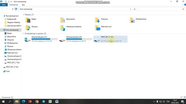Select Локальный диск (D:) drive icon

click(62, 40)
